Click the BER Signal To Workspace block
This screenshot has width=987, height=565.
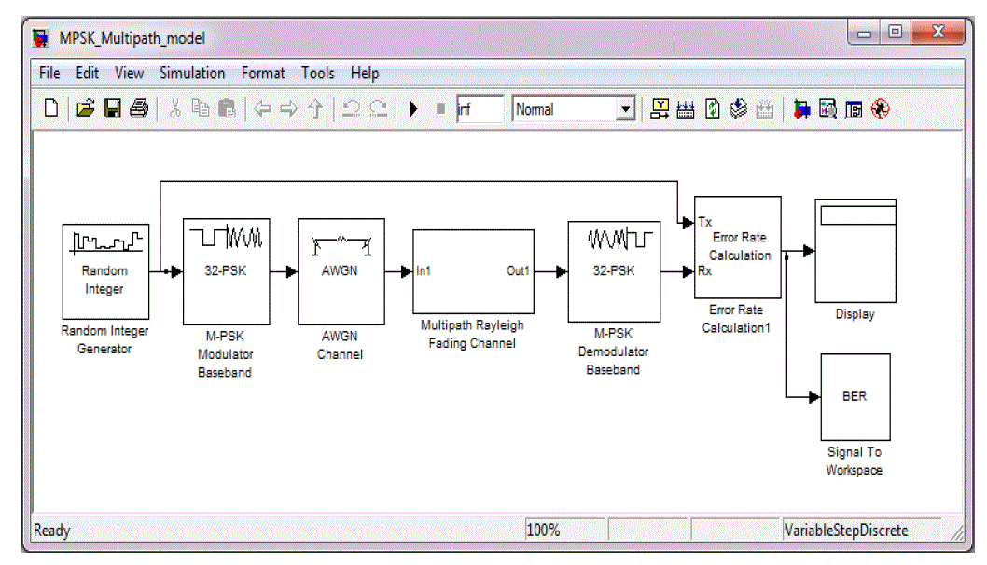[855, 396]
